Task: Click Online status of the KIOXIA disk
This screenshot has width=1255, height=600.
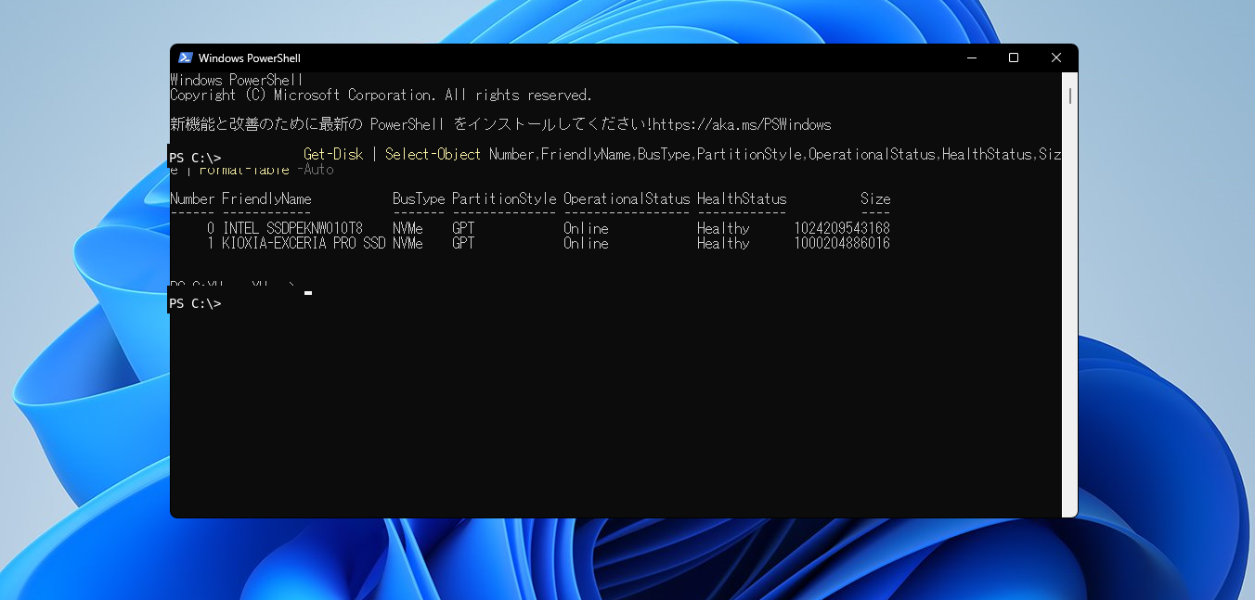Action: pyautogui.click(x=586, y=243)
